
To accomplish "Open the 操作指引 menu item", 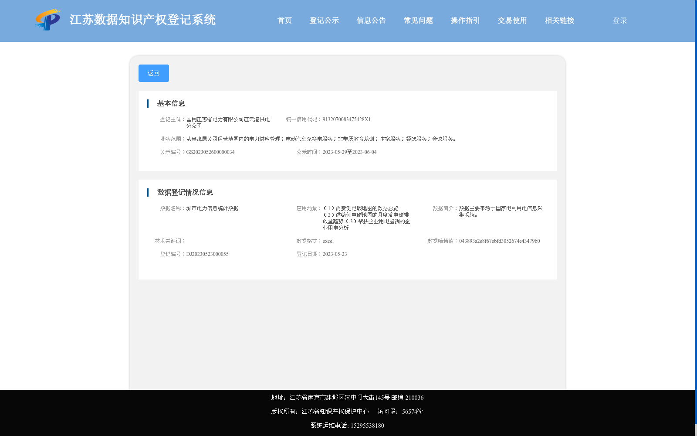I will click(x=465, y=20).
